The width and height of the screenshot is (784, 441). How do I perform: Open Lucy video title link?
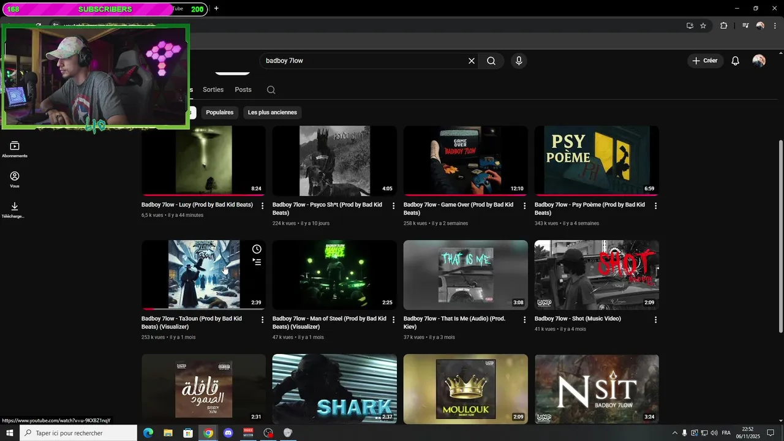coord(197,205)
